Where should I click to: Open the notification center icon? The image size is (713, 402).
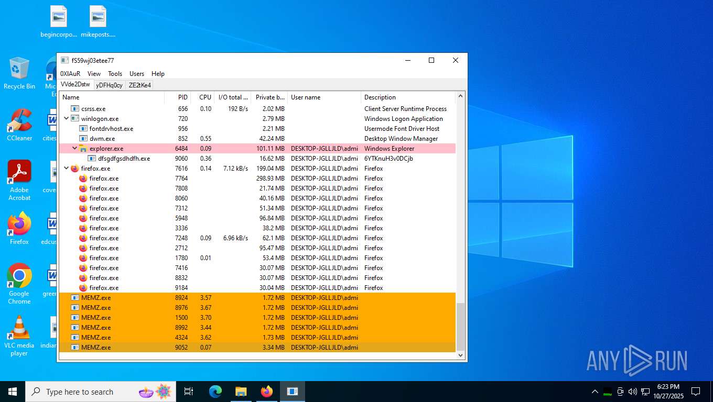point(696,392)
